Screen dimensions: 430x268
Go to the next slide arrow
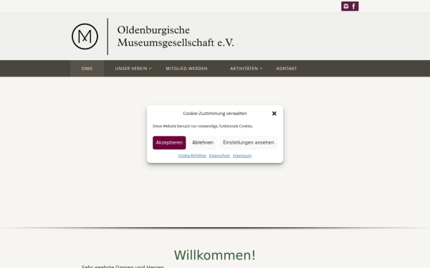click(x=421, y=152)
